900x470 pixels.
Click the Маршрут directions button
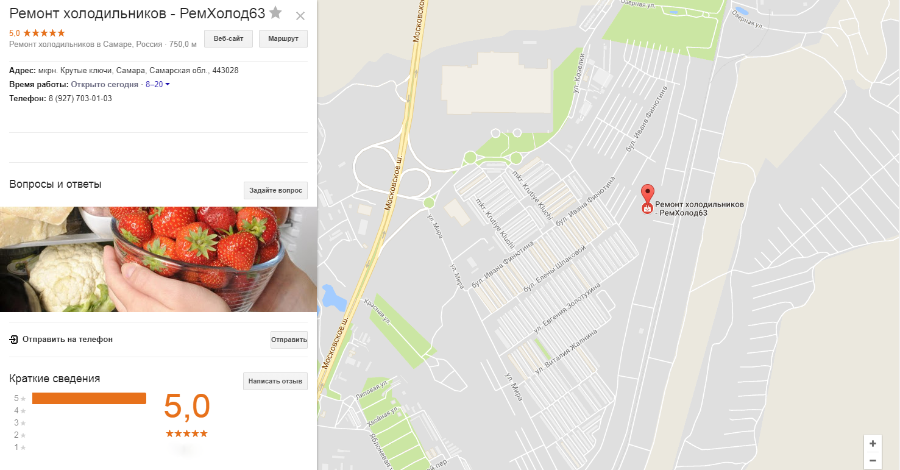coord(283,38)
